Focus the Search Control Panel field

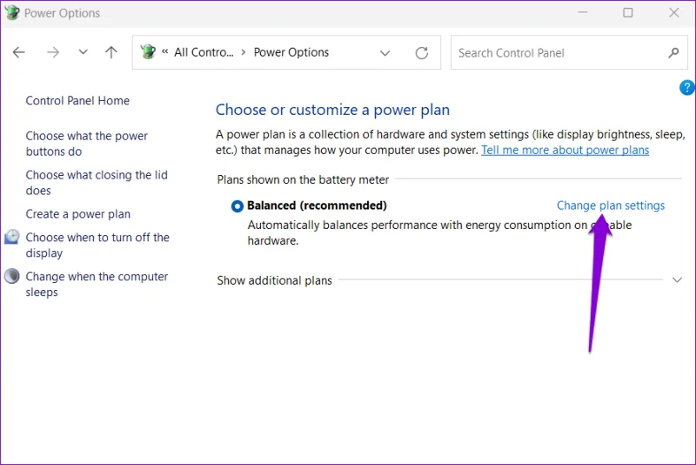569,53
